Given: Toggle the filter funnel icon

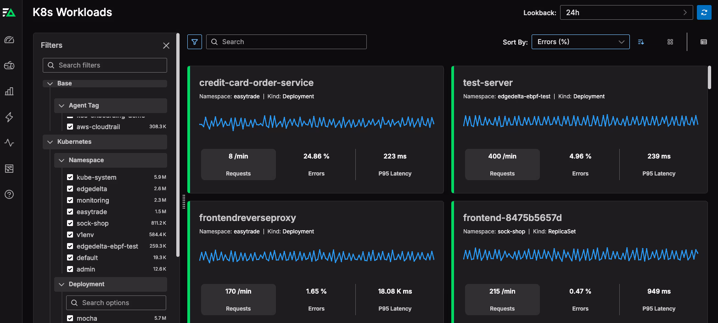Looking at the screenshot, I should [195, 42].
